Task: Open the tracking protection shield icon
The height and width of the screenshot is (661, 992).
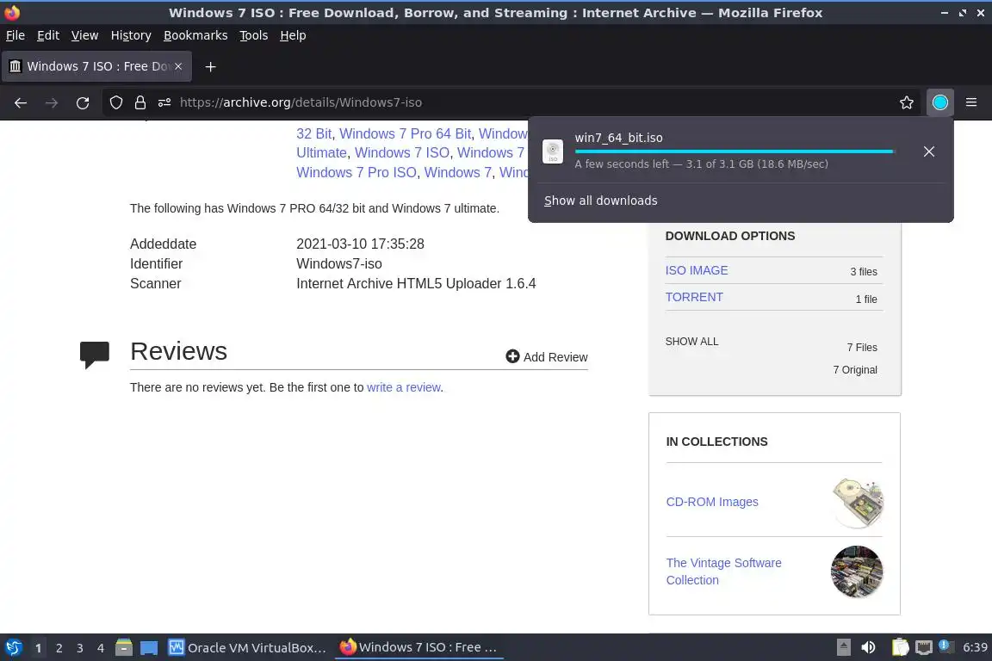Action: pos(115,102)
